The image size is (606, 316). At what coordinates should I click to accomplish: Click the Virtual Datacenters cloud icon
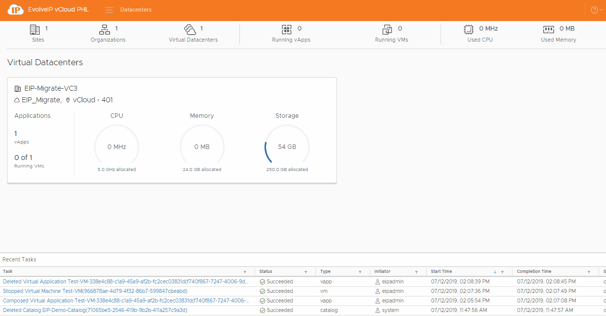pos(190,29)
